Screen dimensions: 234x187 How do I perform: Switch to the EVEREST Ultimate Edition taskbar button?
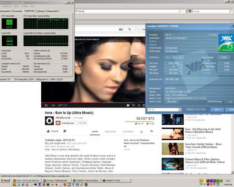point(87,180)
